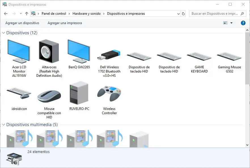Select the Gaming Mouse G502 device
Screen dimensions: 250x168
229,62
